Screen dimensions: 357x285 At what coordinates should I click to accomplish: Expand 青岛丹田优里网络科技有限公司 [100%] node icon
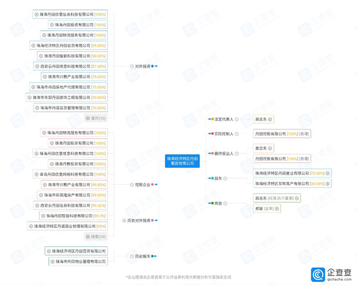(x=36, y=175)
